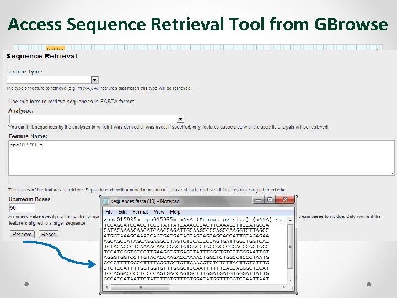Open the Format menu in Notepad
This screenshot has width=397, height=298.
point(140,211)
